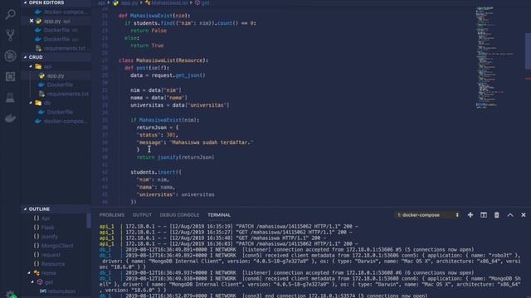This screenshot has width=531, height=298.
Task: Click the editor vertical scrollbar thumb
Action: (528, 51)
